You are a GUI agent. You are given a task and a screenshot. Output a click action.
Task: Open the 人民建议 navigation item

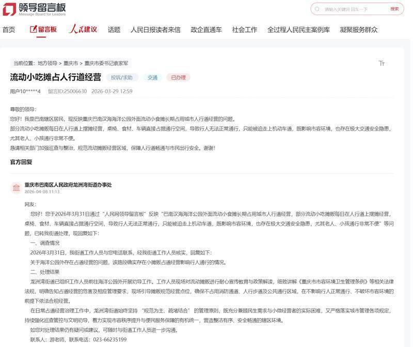tap(83, 29)
